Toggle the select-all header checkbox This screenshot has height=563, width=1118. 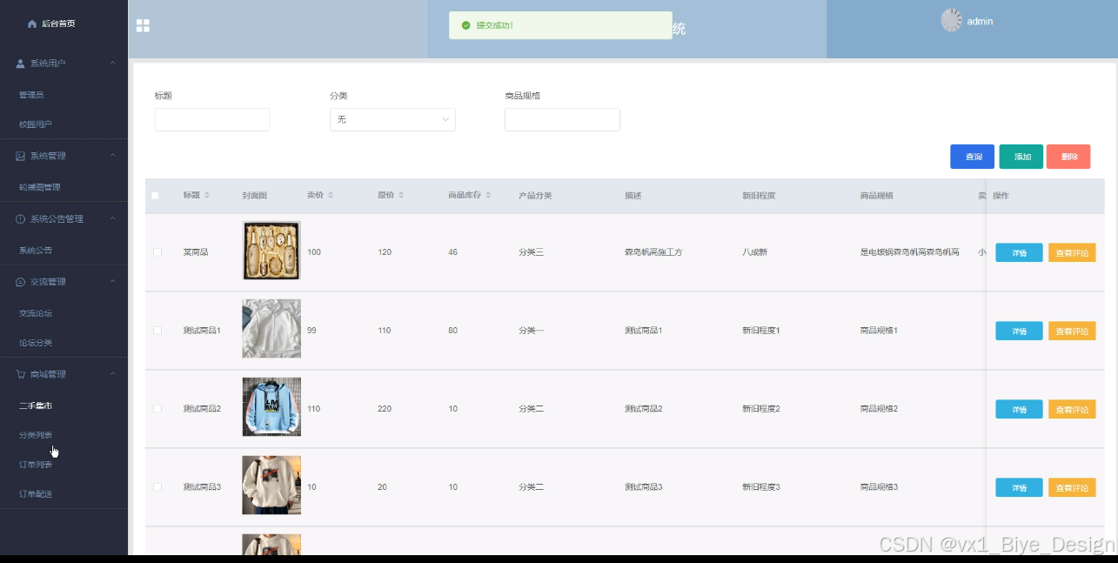point(156,196)
